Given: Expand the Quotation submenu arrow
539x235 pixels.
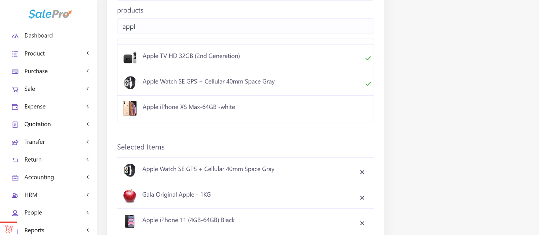Looking at the screenshot, I should point(88,124).
